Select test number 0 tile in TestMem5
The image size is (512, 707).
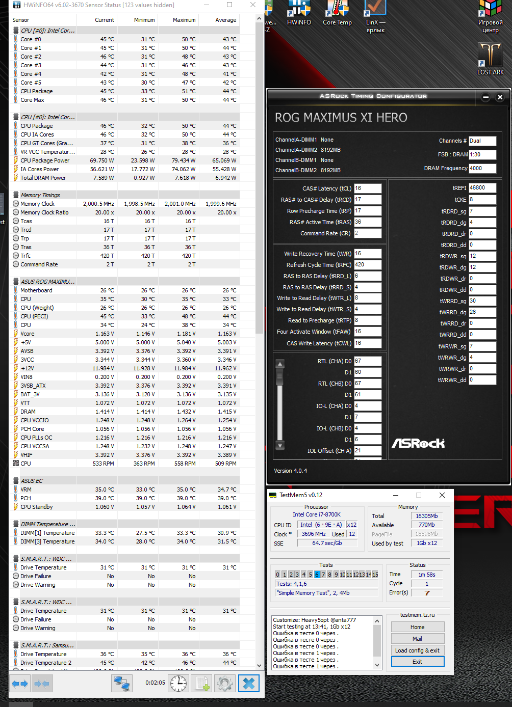277,575
